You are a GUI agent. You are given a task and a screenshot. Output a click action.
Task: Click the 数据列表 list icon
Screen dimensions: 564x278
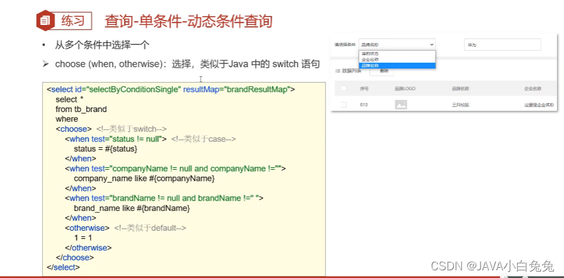point(337,71)
